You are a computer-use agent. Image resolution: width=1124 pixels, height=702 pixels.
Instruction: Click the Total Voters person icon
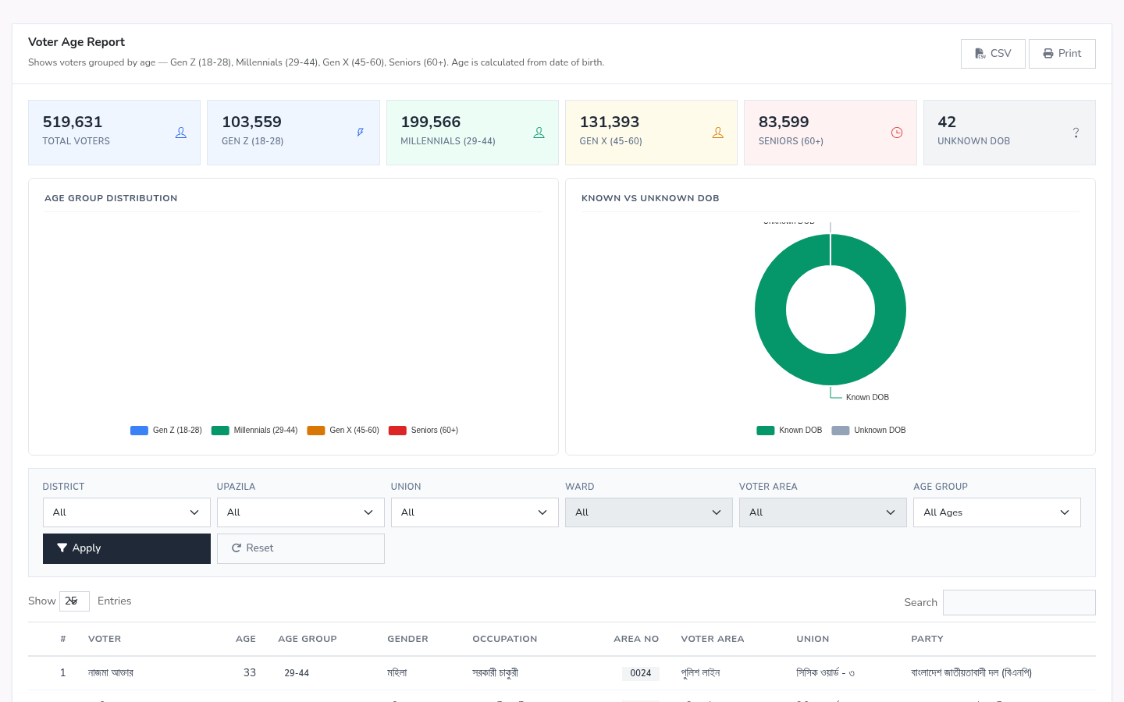[181, 133]
